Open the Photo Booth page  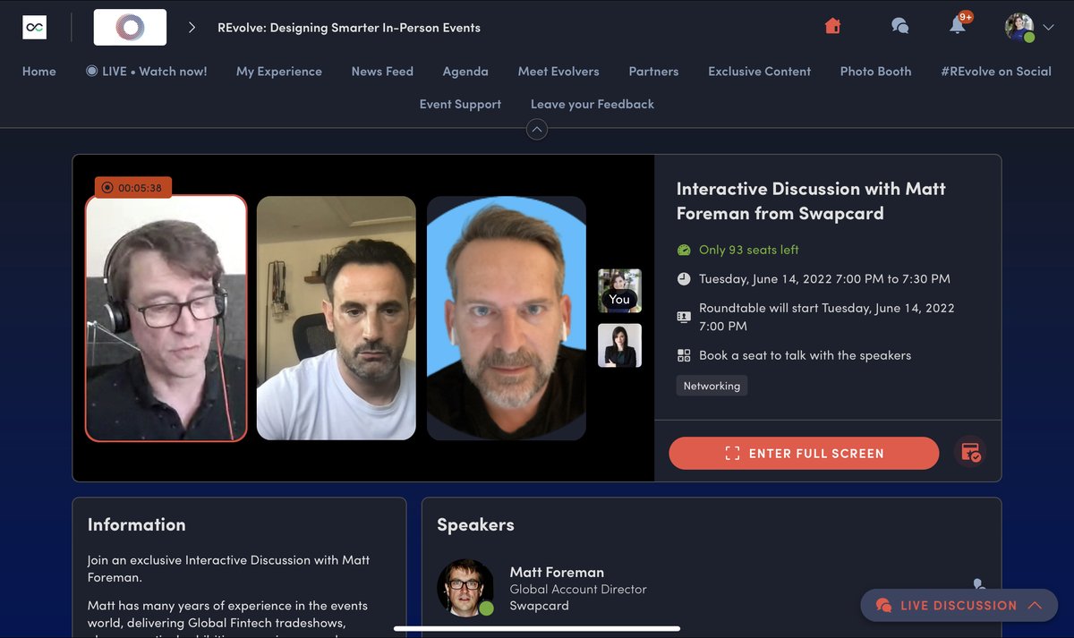(875, 72)
